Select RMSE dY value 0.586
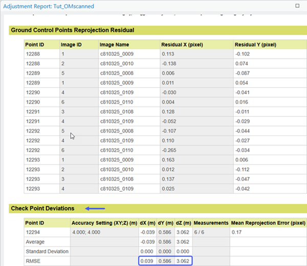The width and height of the screenshot is (307, 266). (165, 261)
